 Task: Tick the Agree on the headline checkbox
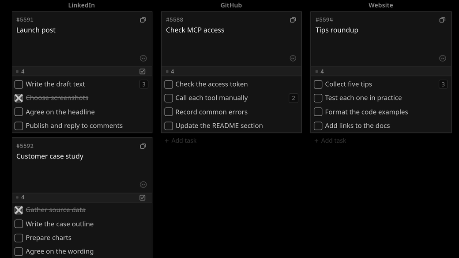click(x=19, y=112)
